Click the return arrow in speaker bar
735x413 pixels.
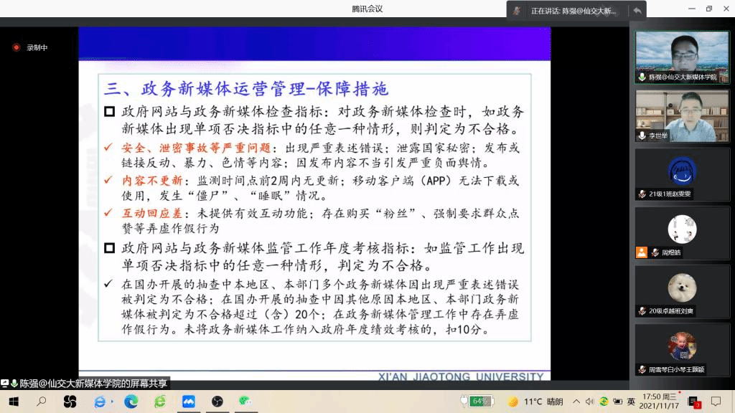pyautogui.click(x=637, y=11)
